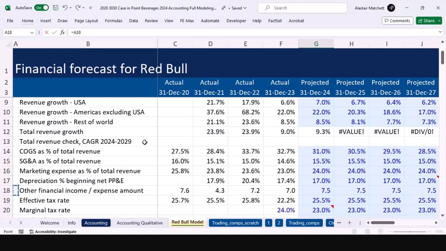
Task: Switch to the Welcome sheet
Action: pos(49,223)
